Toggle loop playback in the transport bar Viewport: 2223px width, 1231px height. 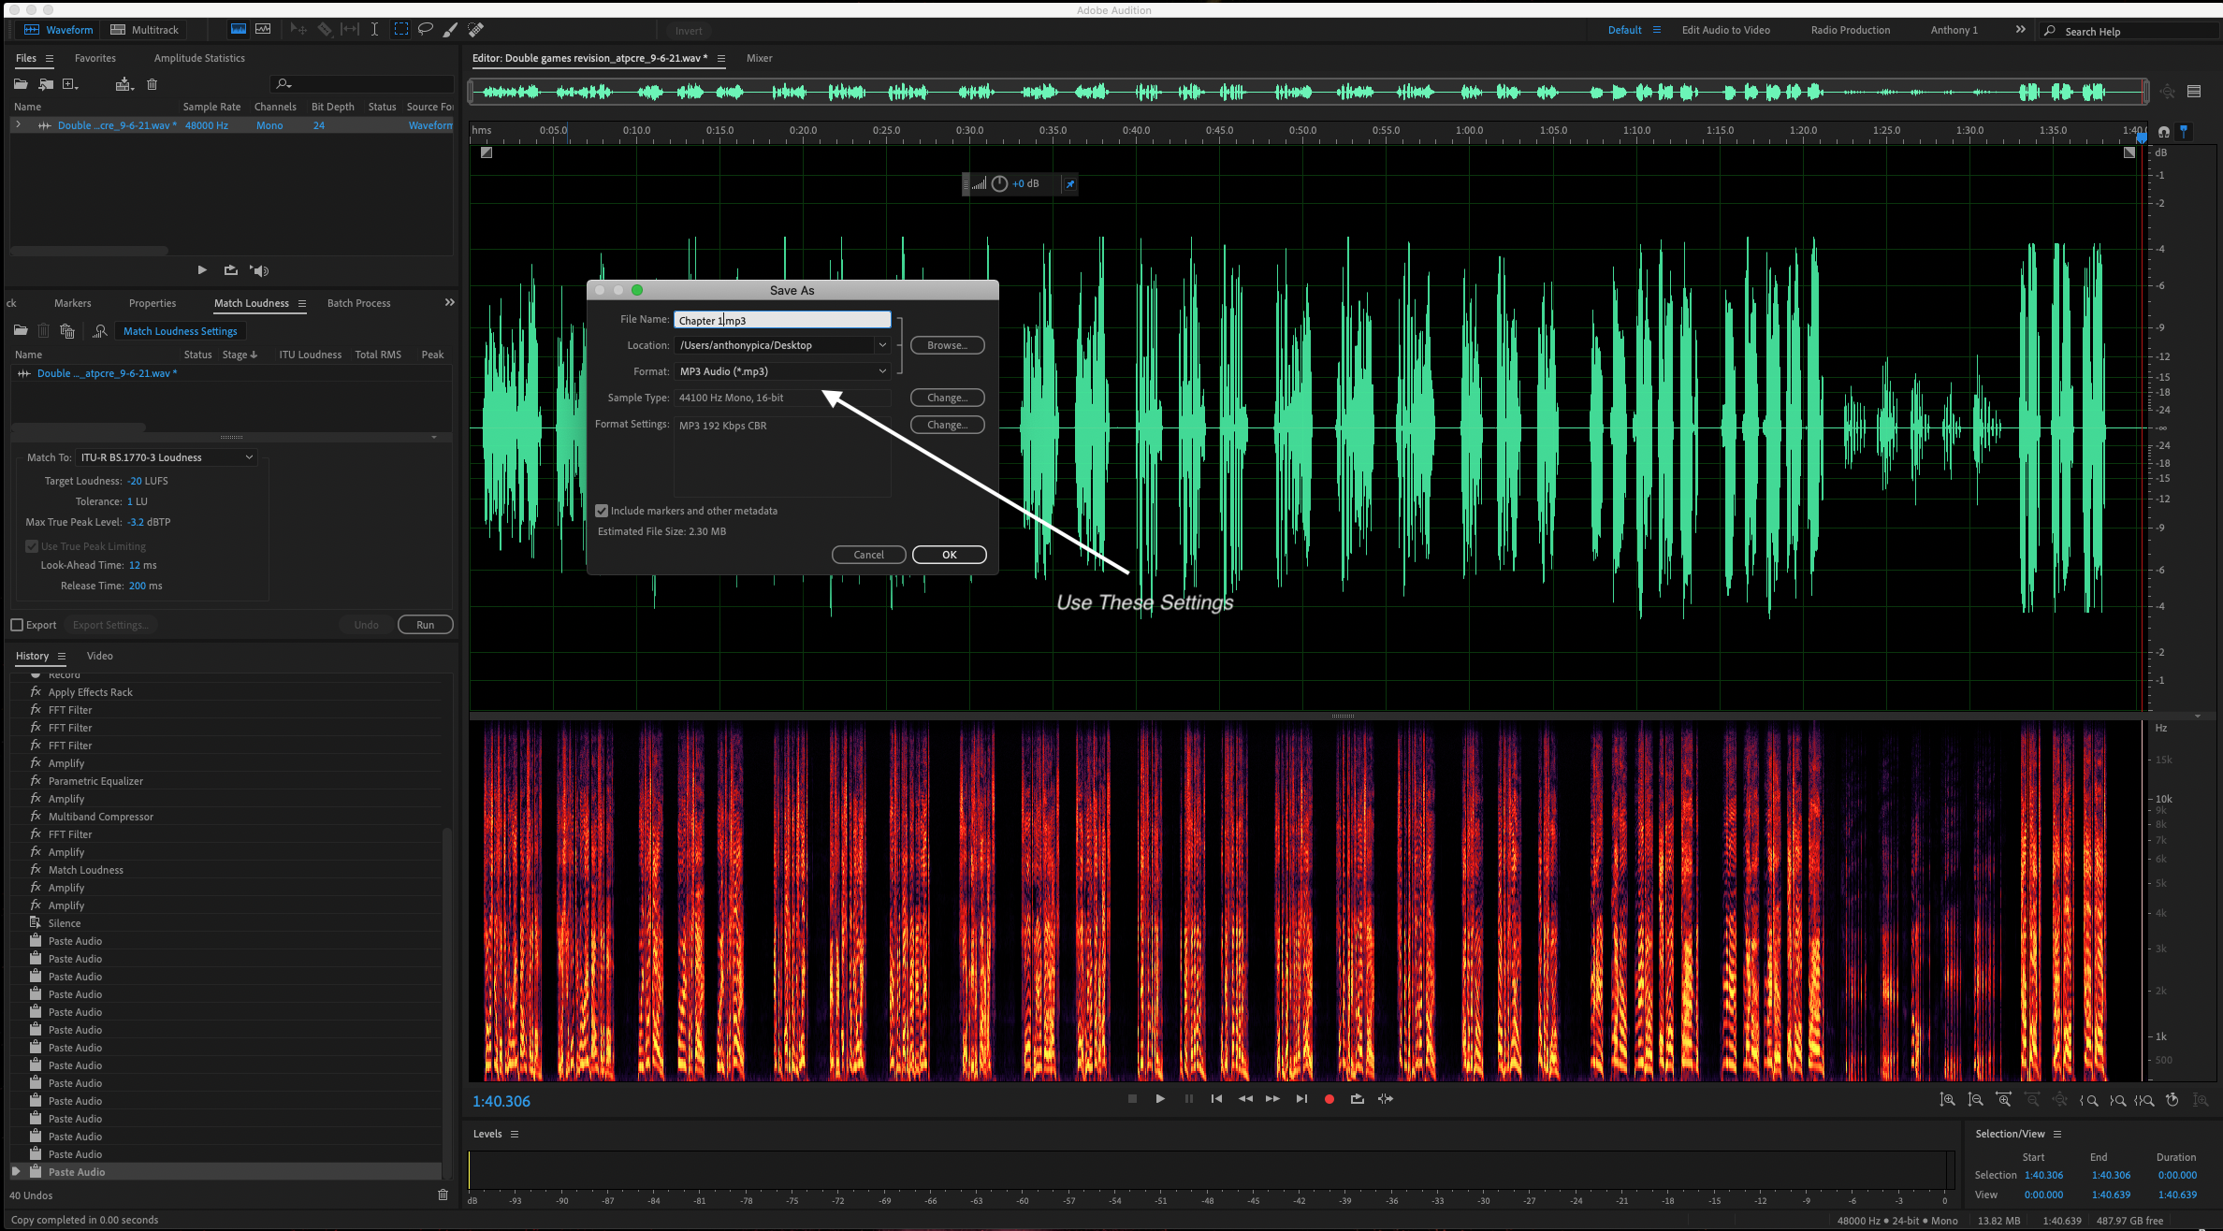coord(1357,1099)
